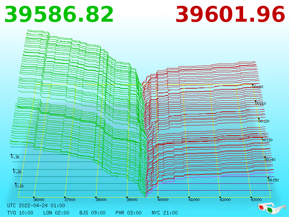Select the 00:10 time axis marker

tap(260, 103)
